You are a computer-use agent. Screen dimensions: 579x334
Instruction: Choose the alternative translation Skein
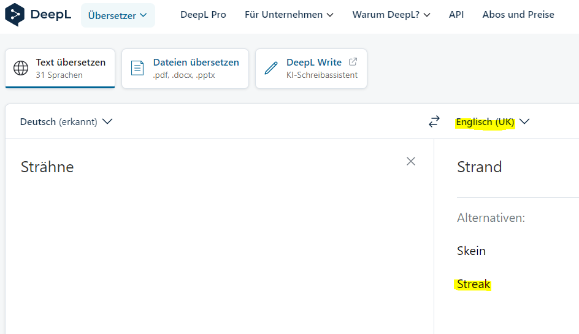[x=471, y=251]
